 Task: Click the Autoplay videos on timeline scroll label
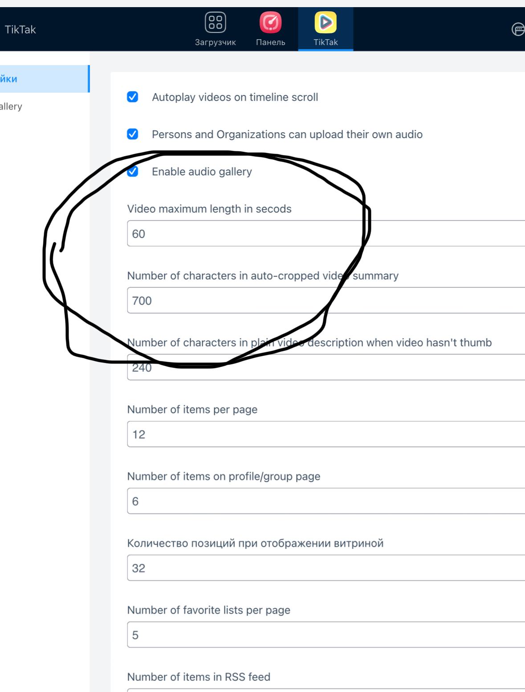pyautogui.click(x=235, y=97)
